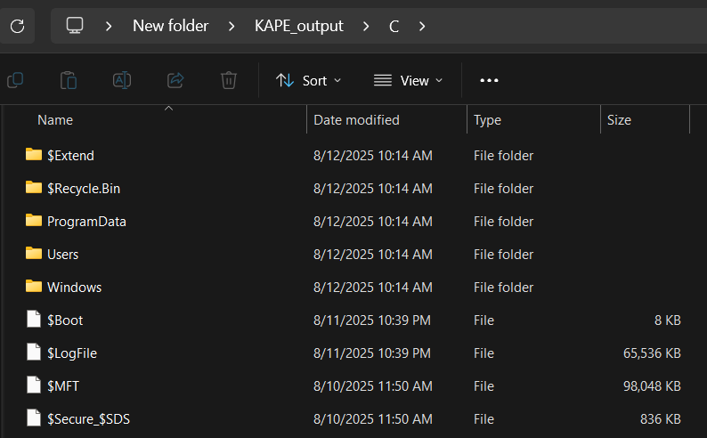This screenshot has width=707, height=438.
Task: Sort by Size column header
Action: 619,120
